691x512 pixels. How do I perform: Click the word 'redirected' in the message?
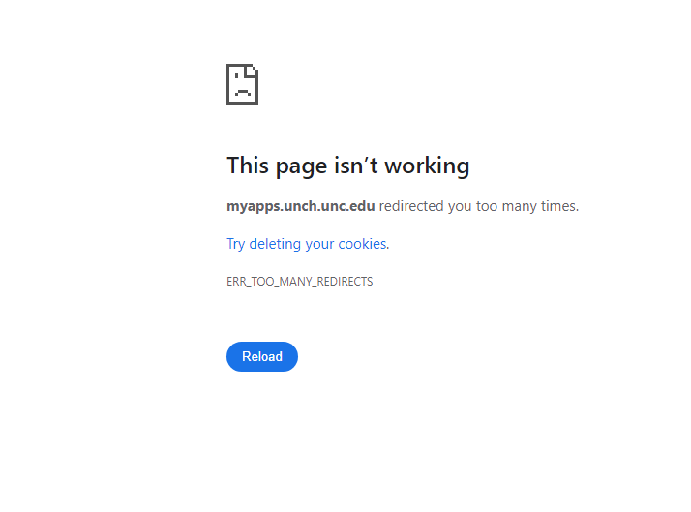point(411,206)
